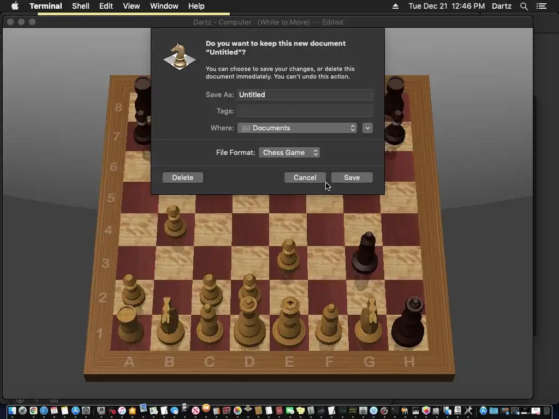559x419 pixels.
Task: Open the Terminal menu
Action: coord(46,6)
